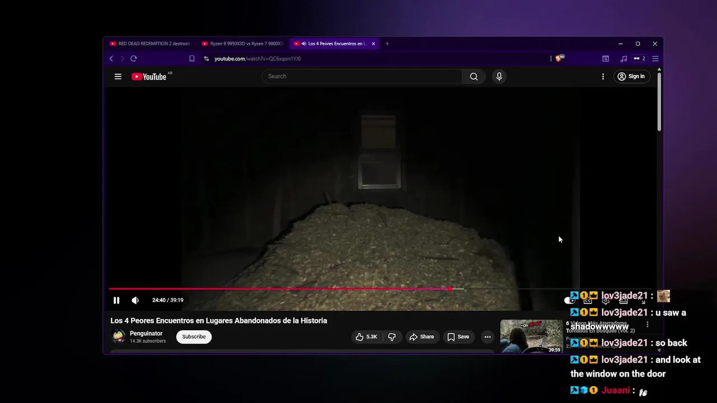
Task: Click the video title Los 4 Peores Encuentros
Action: pyautogui.click(x=218, y=321)
